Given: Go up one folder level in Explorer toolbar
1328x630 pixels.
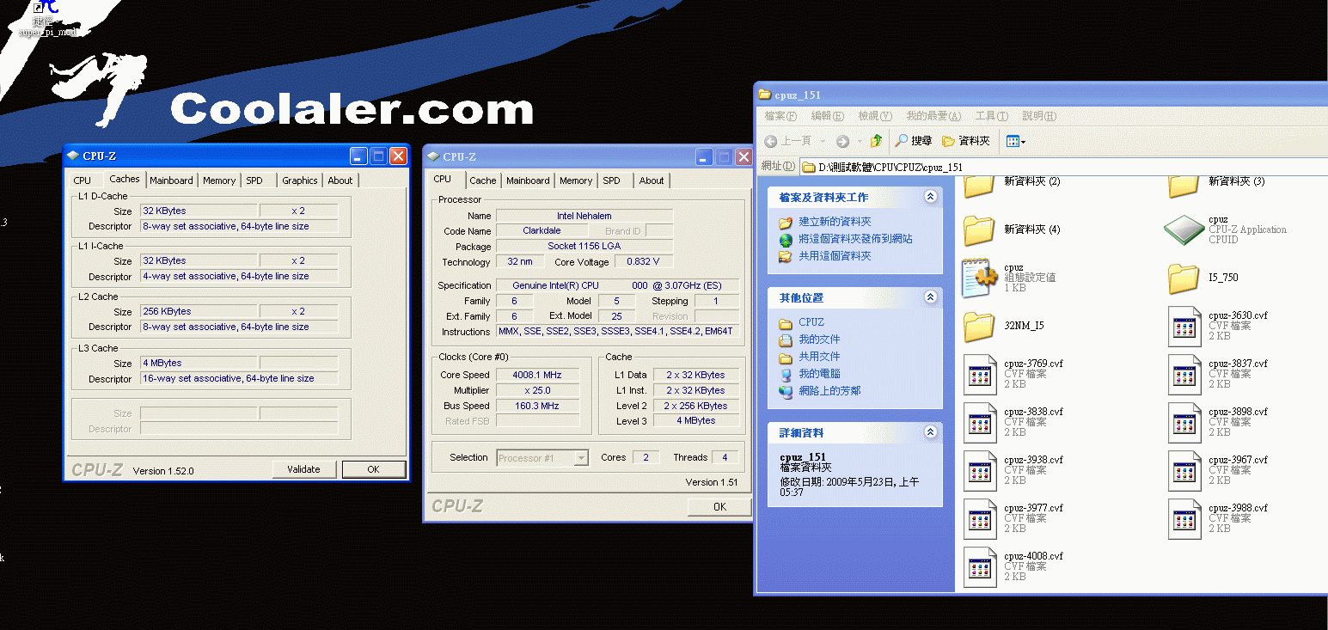Looking at the screenshot, I should point(876,141).
